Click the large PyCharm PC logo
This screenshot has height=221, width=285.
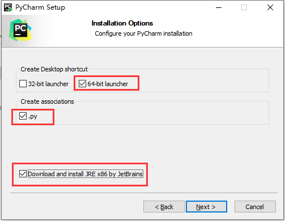(x=20, y=30)
